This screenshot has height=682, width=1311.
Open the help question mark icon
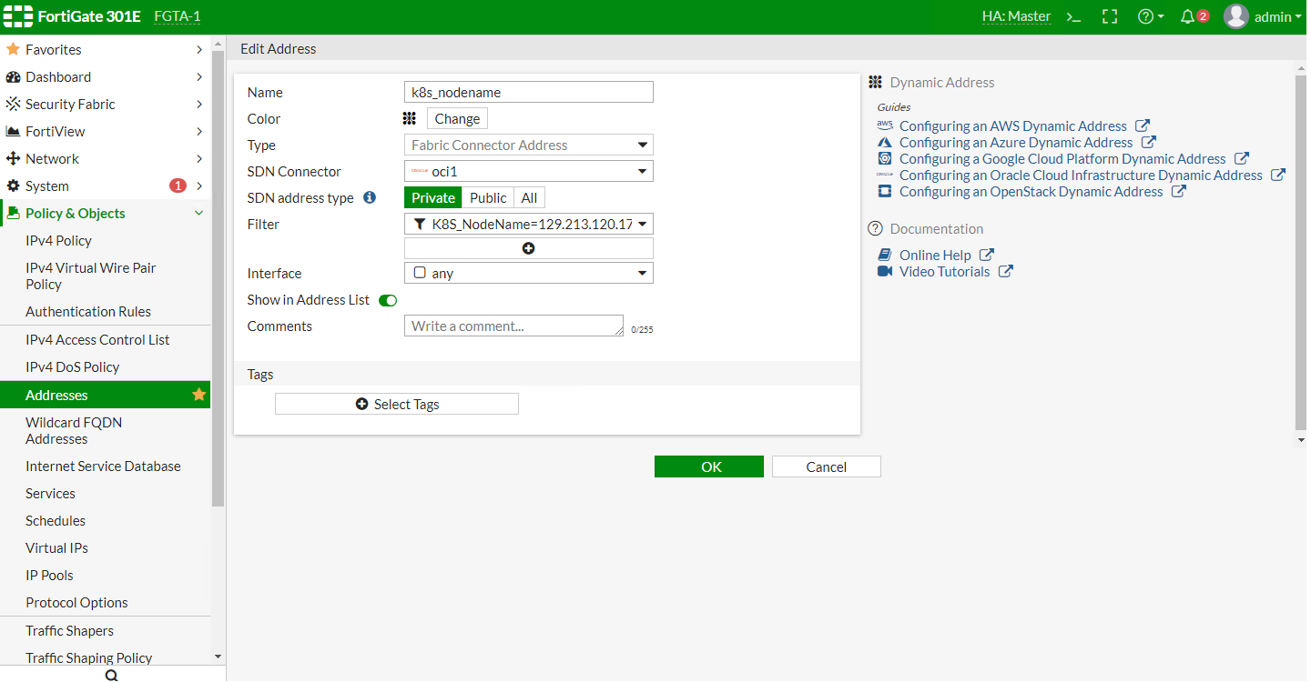click(1145, 16)
